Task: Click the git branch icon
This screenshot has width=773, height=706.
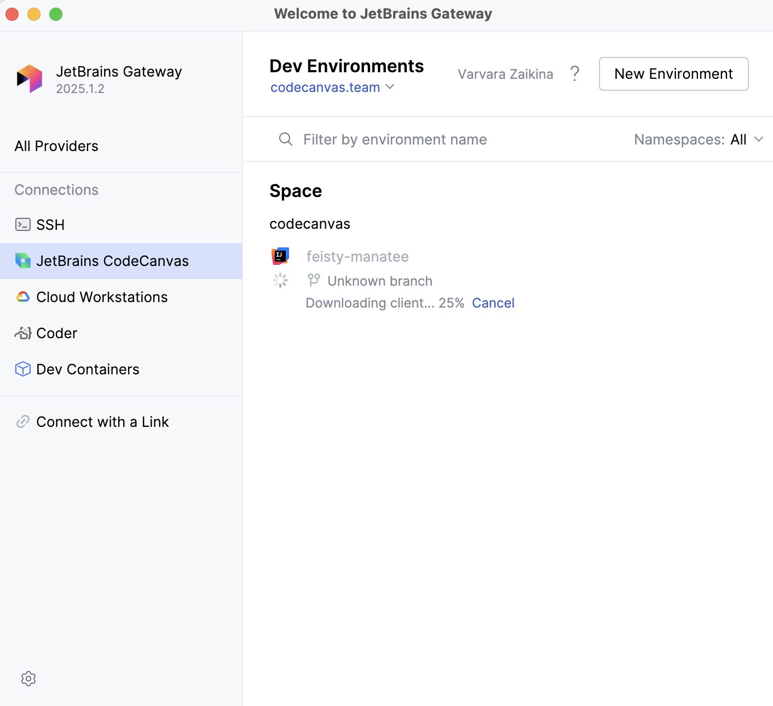Action: click(x=314, y=280)
